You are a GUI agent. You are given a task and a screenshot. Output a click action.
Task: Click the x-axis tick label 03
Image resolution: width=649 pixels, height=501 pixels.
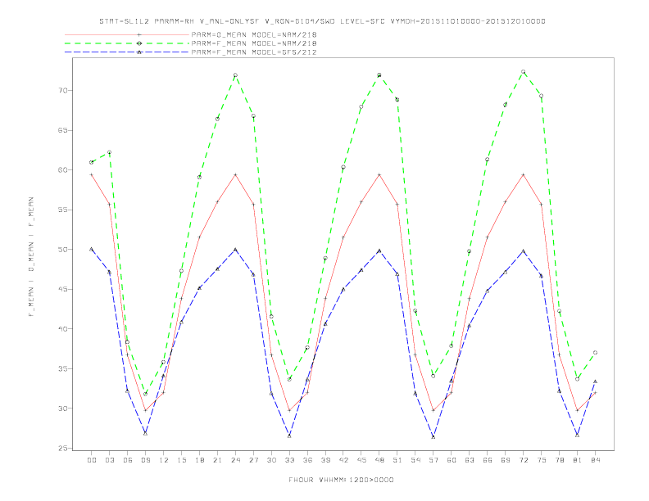point(109,460)
